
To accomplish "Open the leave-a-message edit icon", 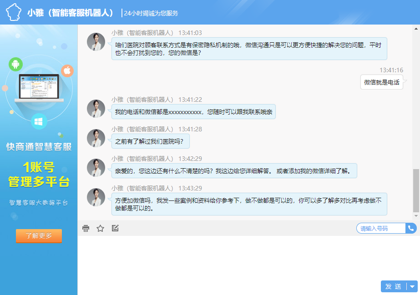I will coord(115,228).
